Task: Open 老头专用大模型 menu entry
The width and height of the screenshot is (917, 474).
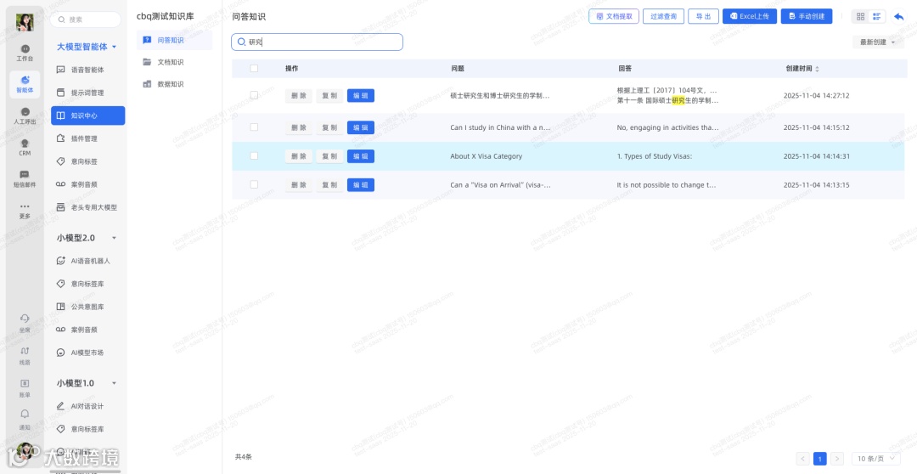Action: (x=87, y=207)
